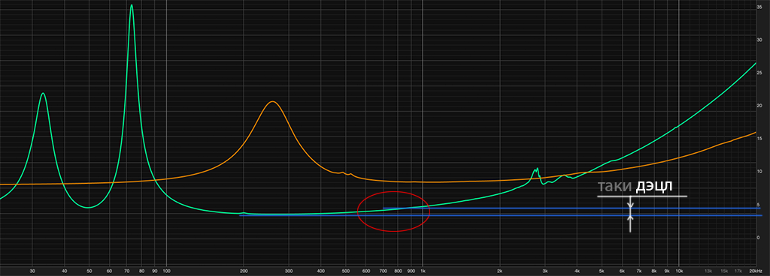770x276 pixels.
Task: Click the 5k frequency axis label
Action: click(602, 271)
